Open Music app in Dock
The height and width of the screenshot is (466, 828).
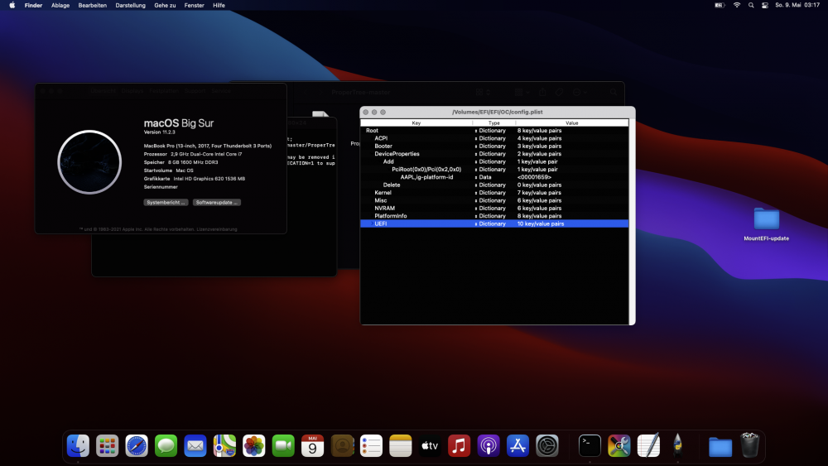(x=459, y=446)
